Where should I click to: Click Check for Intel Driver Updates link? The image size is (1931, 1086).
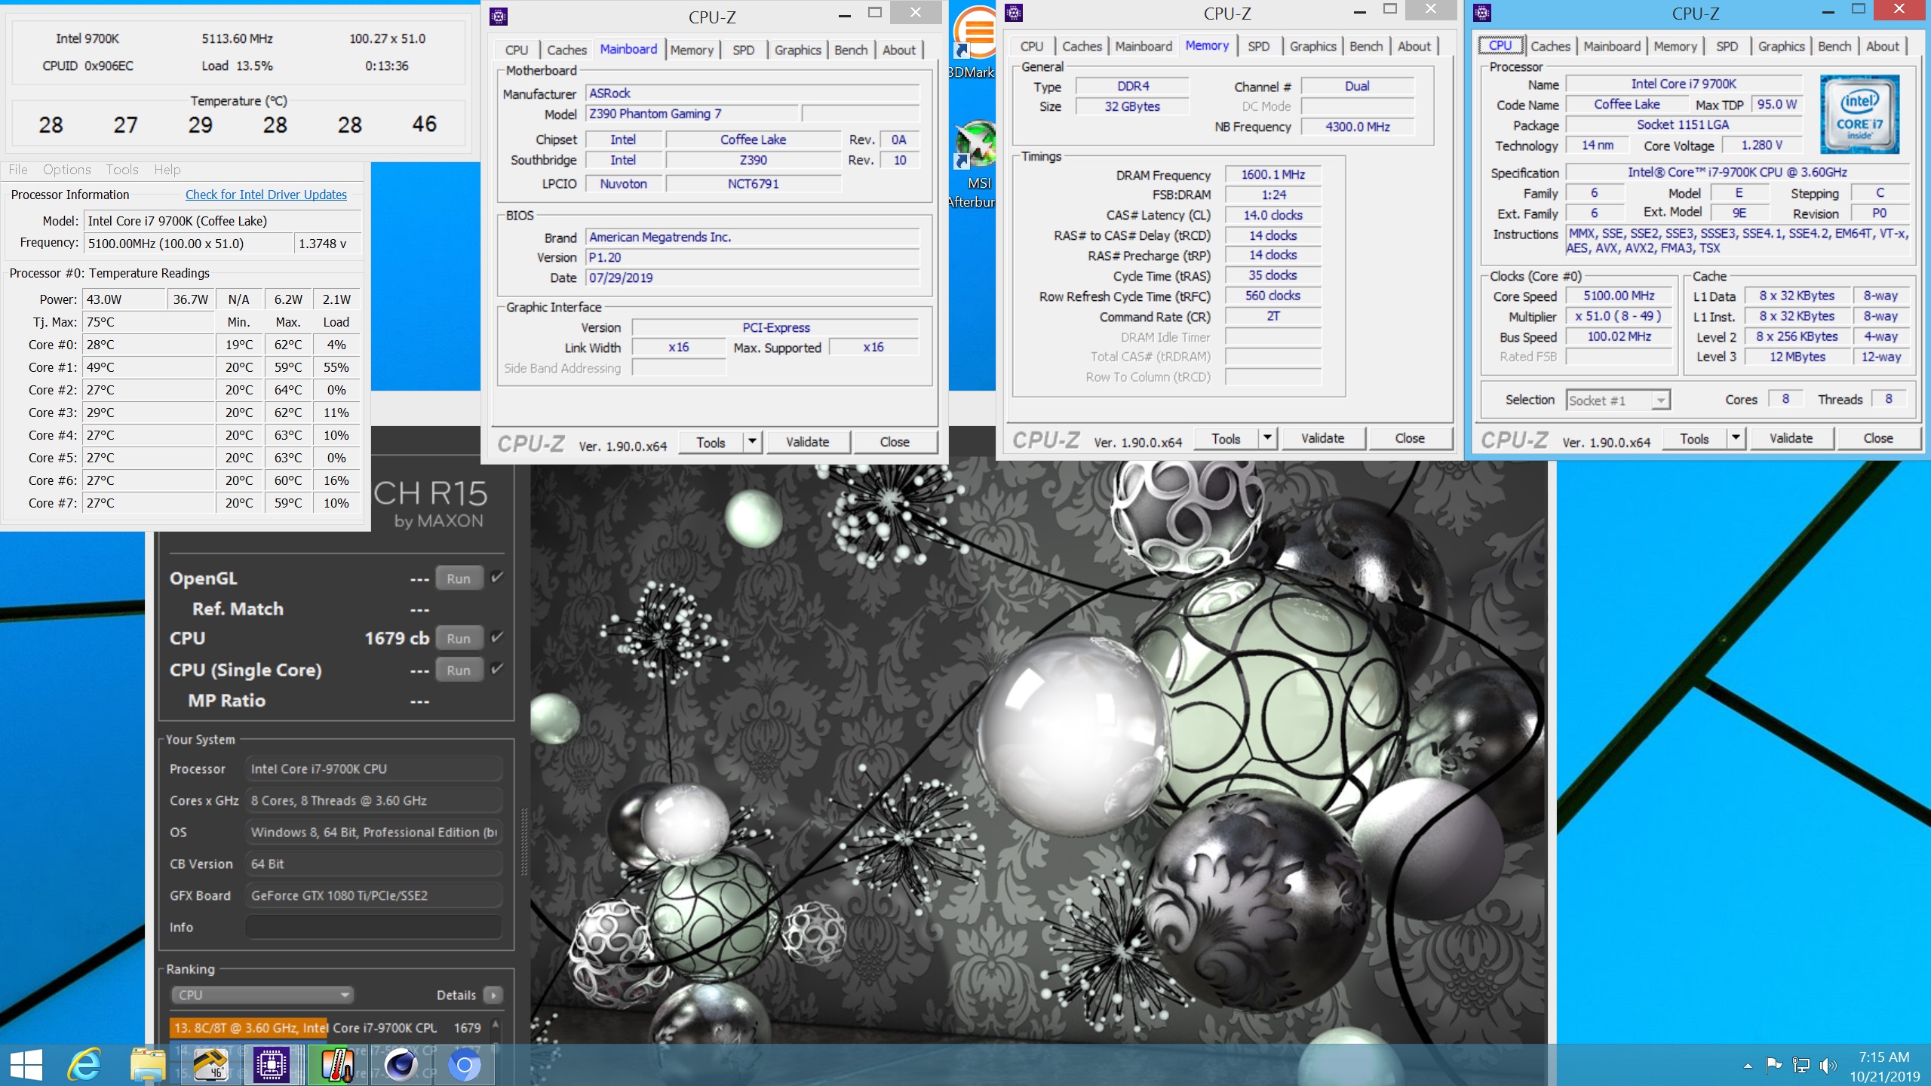[266, 195]
